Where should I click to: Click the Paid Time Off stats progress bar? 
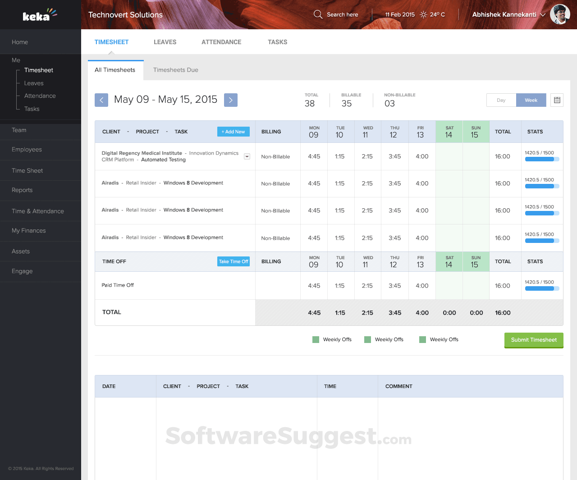pos(542,288)
